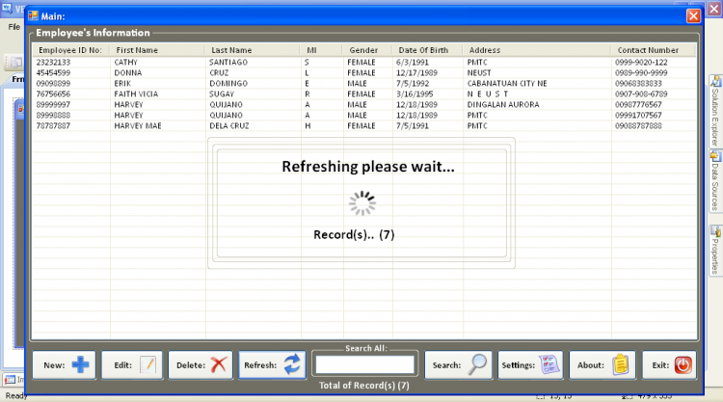This screenshot has height=402, width=723.
Task: Open the File menu behind Main window
Action: tap(14, 27)
